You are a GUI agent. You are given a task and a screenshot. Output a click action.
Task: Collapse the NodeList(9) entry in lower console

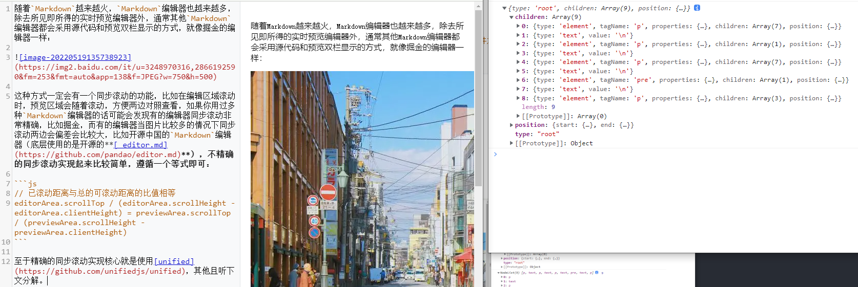(x=499, y=273)
